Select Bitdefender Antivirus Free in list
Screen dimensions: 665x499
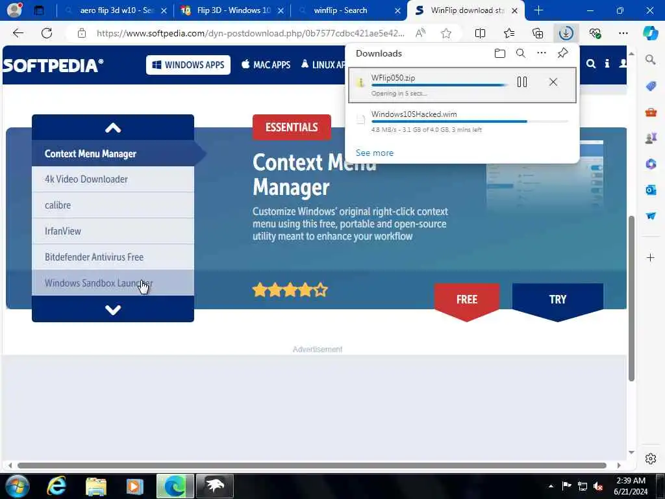click(x=113, y=257)
